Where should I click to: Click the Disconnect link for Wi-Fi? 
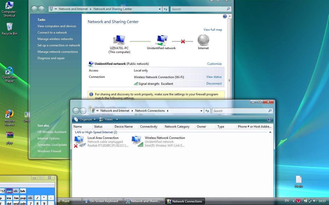click(214, 84)
